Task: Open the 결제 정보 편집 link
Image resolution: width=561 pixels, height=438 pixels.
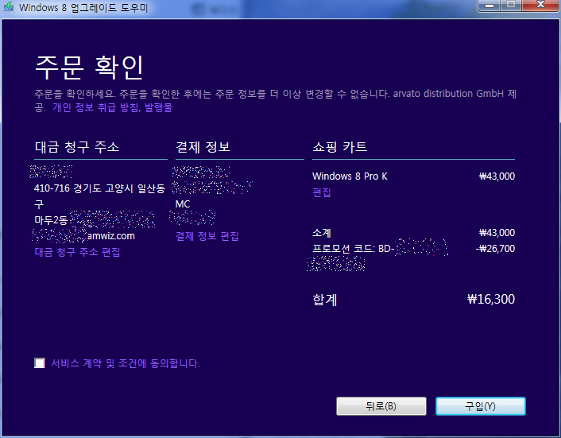Action: click(x=207, y=236)
